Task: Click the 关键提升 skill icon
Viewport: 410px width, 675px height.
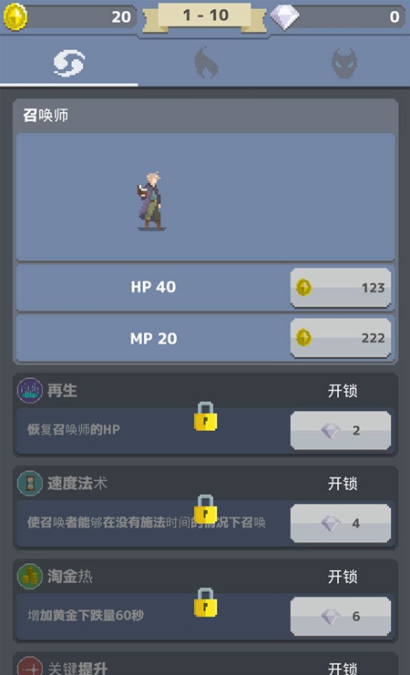Action: pos(30,667)
